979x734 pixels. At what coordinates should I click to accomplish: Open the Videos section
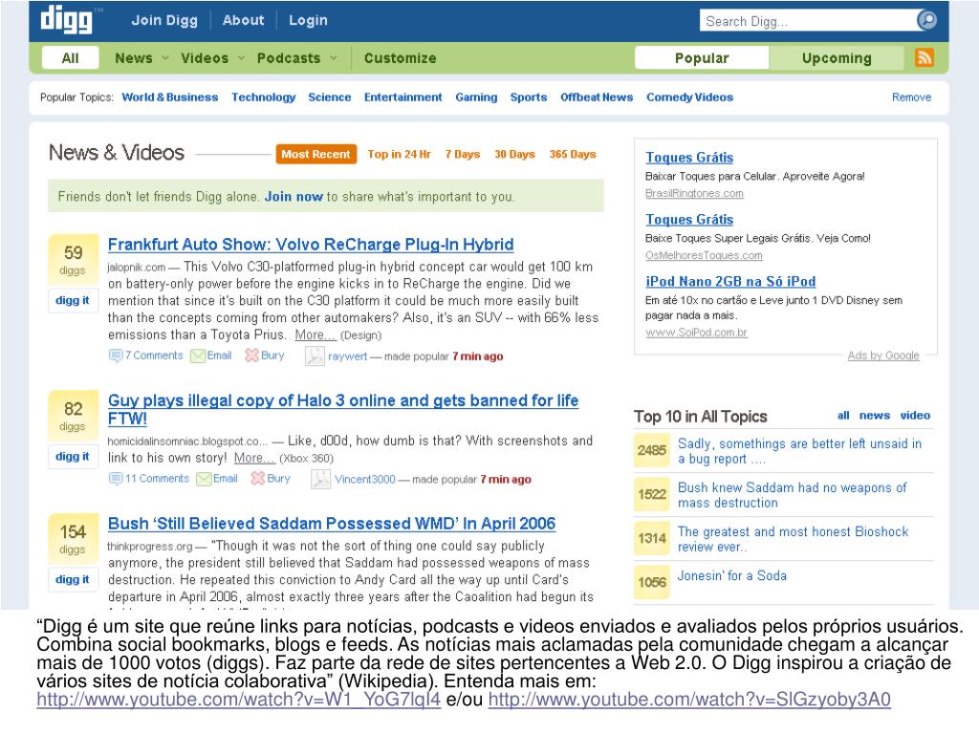[x=205, y=58]
